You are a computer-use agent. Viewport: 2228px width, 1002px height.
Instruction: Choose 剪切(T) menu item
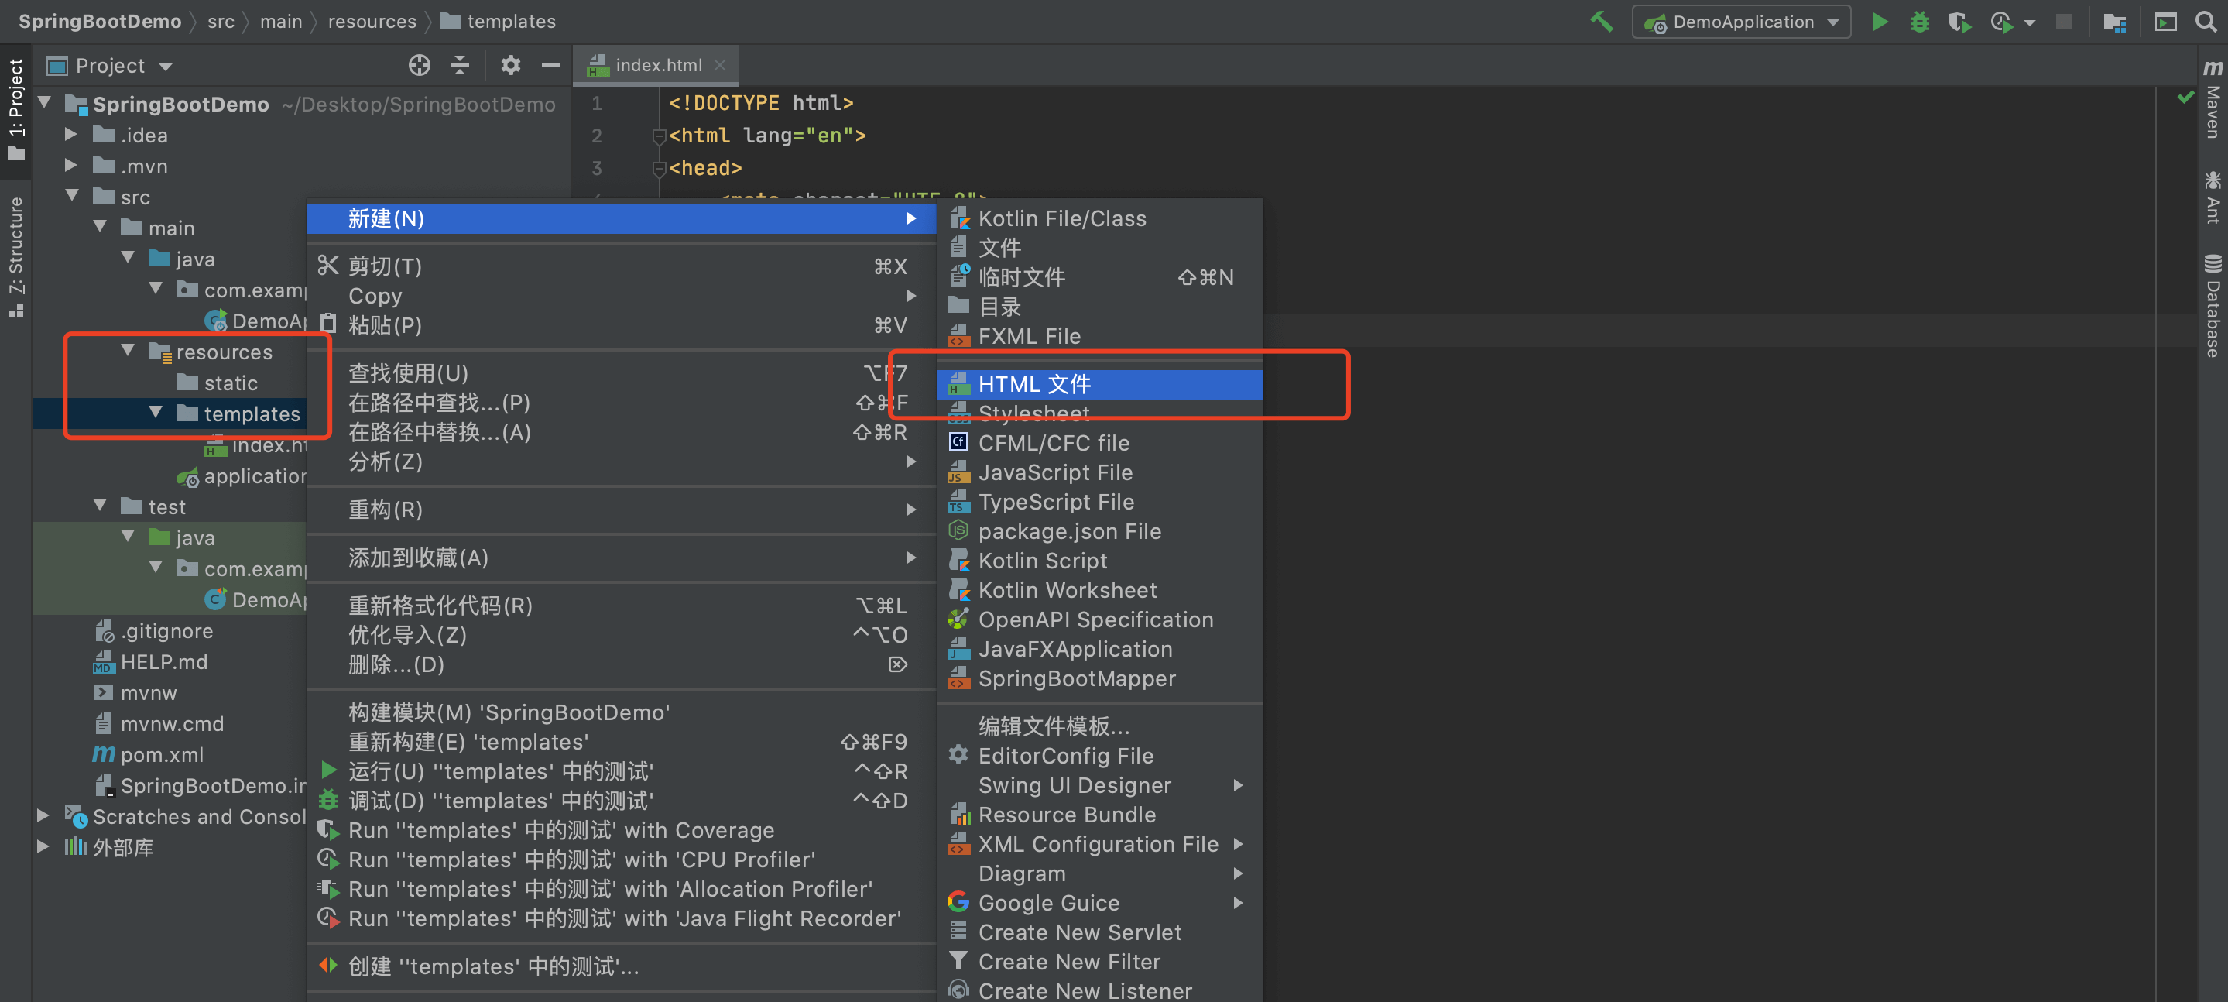(621, 266)
